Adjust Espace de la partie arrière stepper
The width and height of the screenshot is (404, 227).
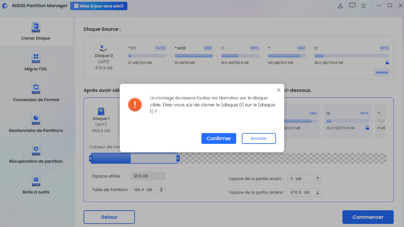(317, 192)
